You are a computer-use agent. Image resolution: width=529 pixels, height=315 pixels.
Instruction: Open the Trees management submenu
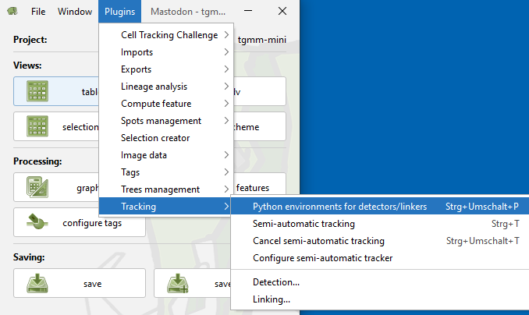point(166,189)
